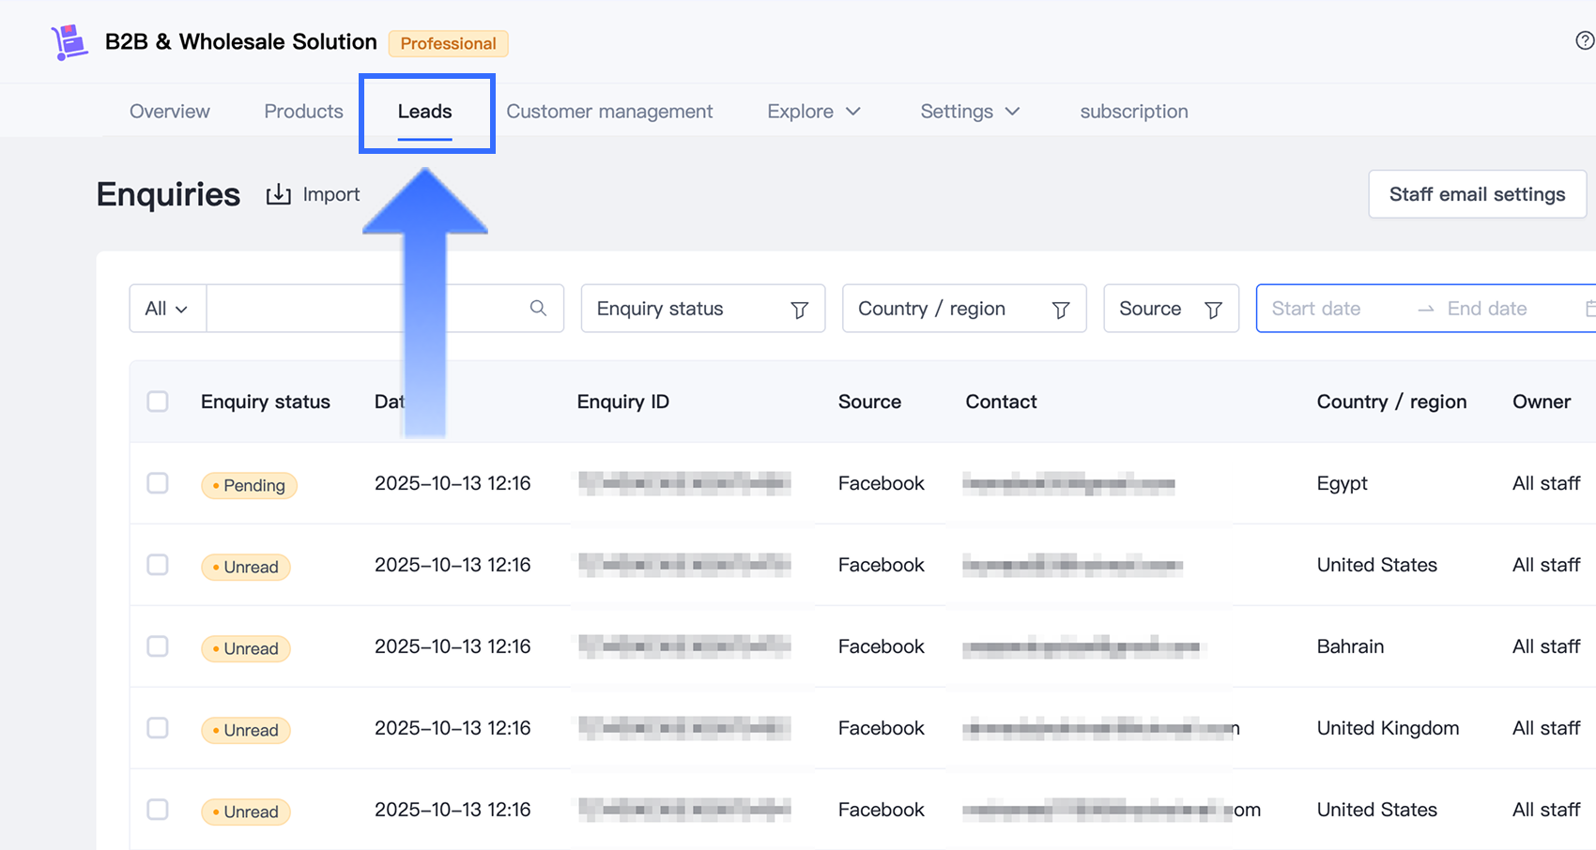Click the Import download icon

(x=278, y=194)
